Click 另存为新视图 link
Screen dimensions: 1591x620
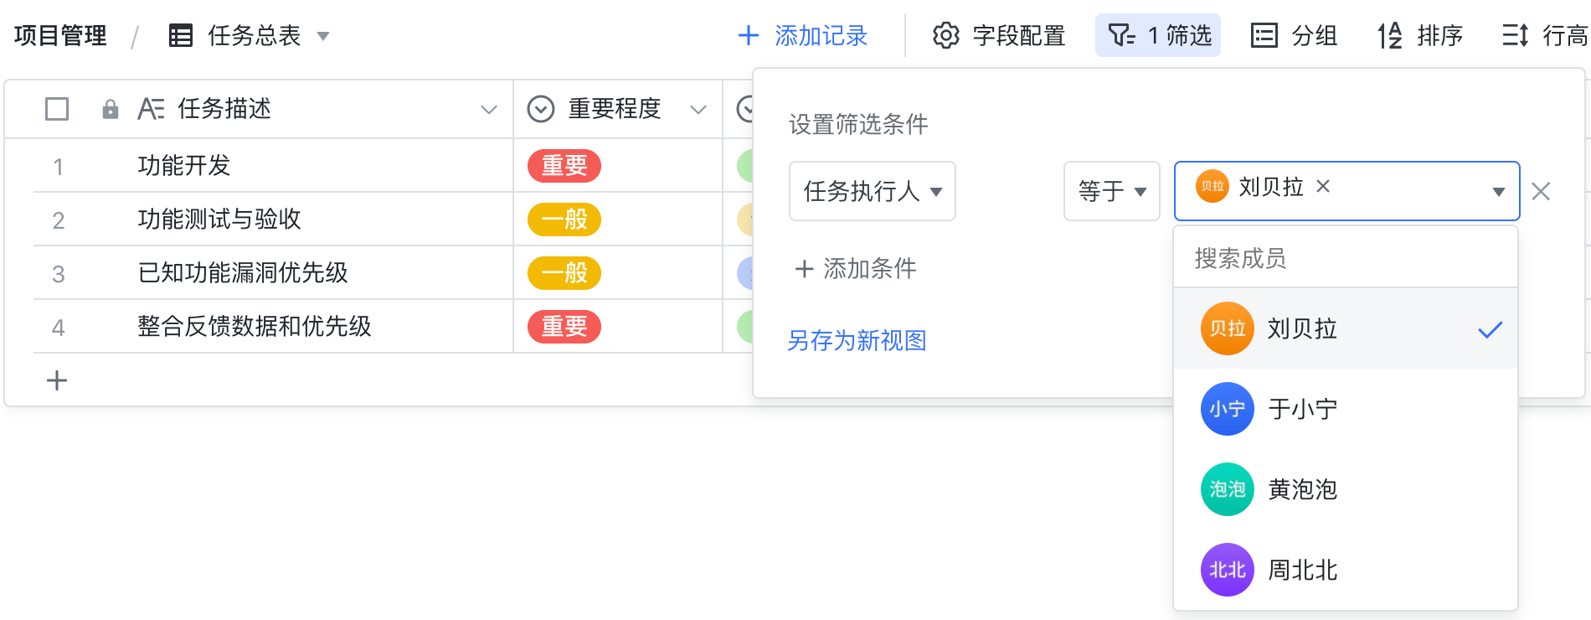pyautogui.click(x=857, y=340)
